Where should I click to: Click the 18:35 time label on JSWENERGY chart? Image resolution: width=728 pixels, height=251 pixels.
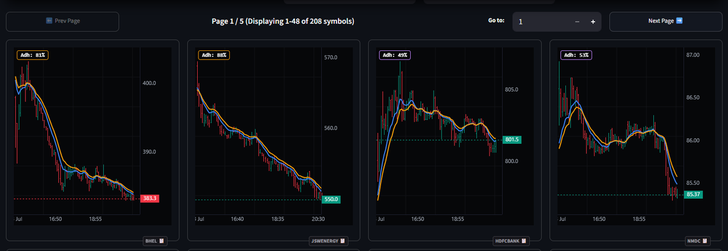click(277, 218)
